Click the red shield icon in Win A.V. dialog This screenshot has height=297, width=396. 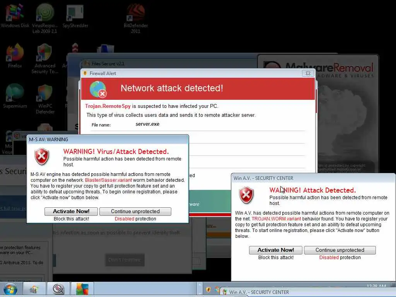[246, 195]
